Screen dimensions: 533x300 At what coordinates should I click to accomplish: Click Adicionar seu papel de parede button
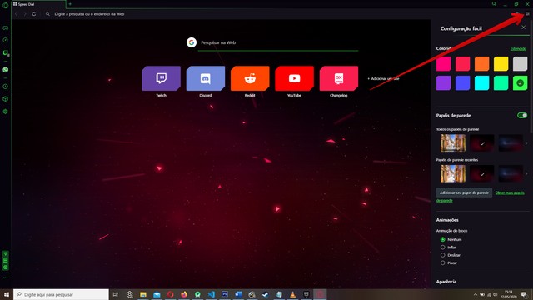pos(464,192)
